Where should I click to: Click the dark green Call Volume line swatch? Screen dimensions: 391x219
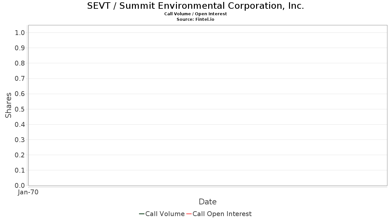(142, 214)
